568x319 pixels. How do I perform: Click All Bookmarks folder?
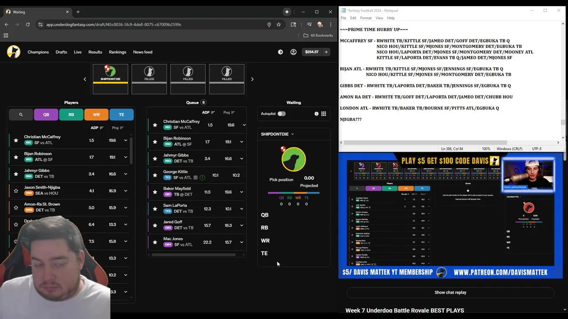(x=318, y=35)
